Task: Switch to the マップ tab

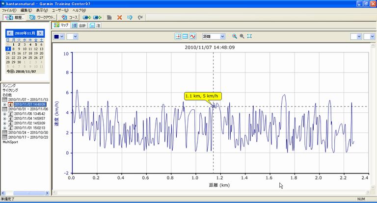Action: coord(61,25)
